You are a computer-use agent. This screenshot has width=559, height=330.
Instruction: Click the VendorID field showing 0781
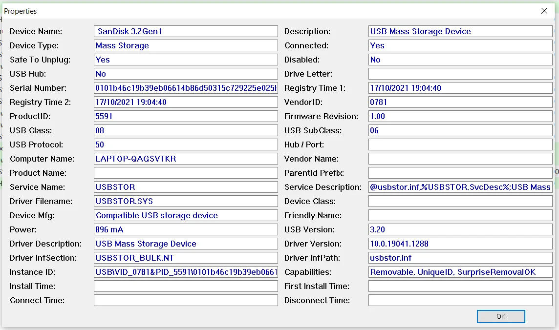tap(460, 102)
